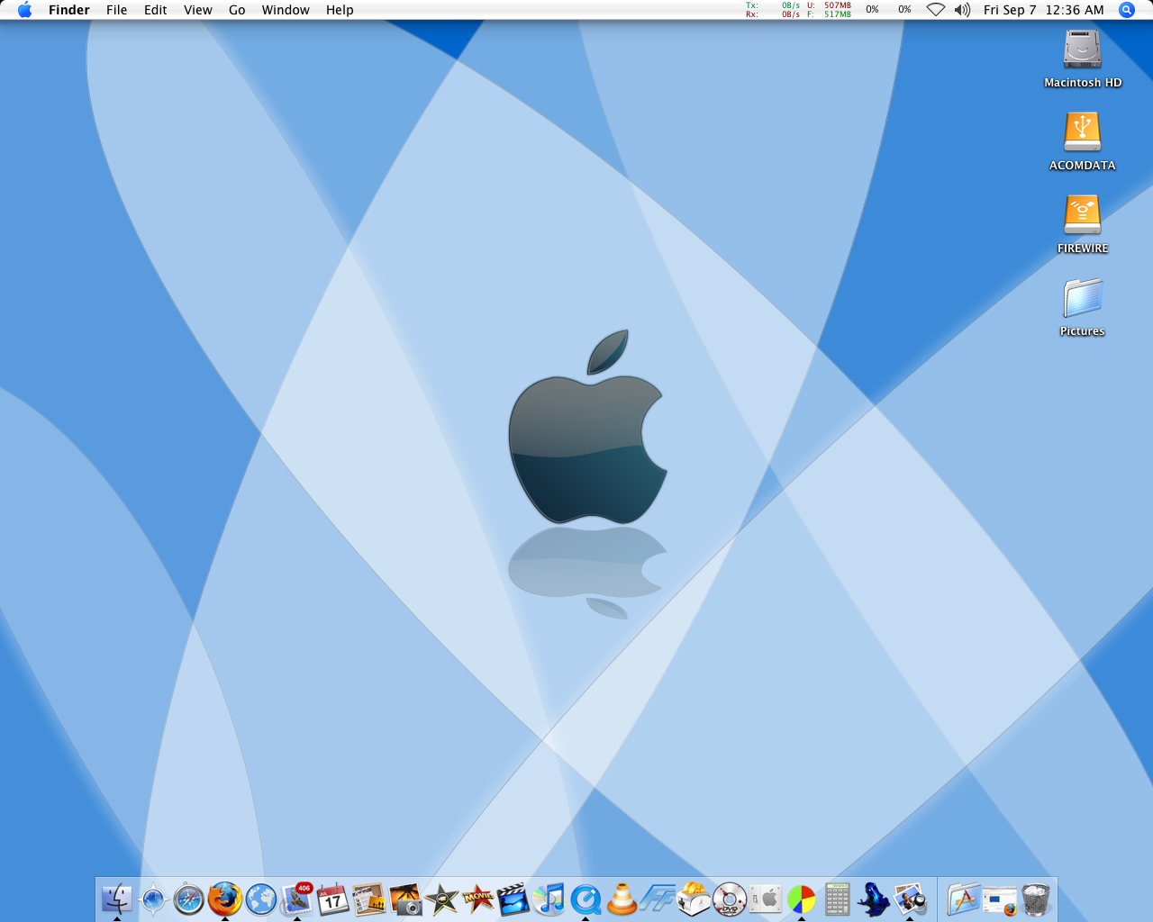The height and width of the screenshot is (922, 1153).
Task: Open the DVD disc app in Dock
Action: coord(730,899)
